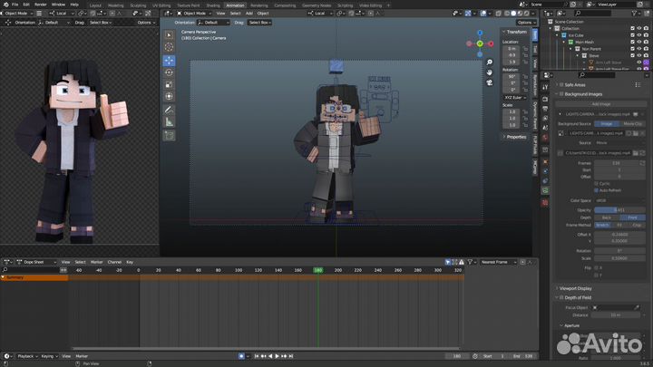Viewport: 653px width, 367px height.
Task: Select the Rotate tool in viewport toolbar
Action: click(169, 72)
